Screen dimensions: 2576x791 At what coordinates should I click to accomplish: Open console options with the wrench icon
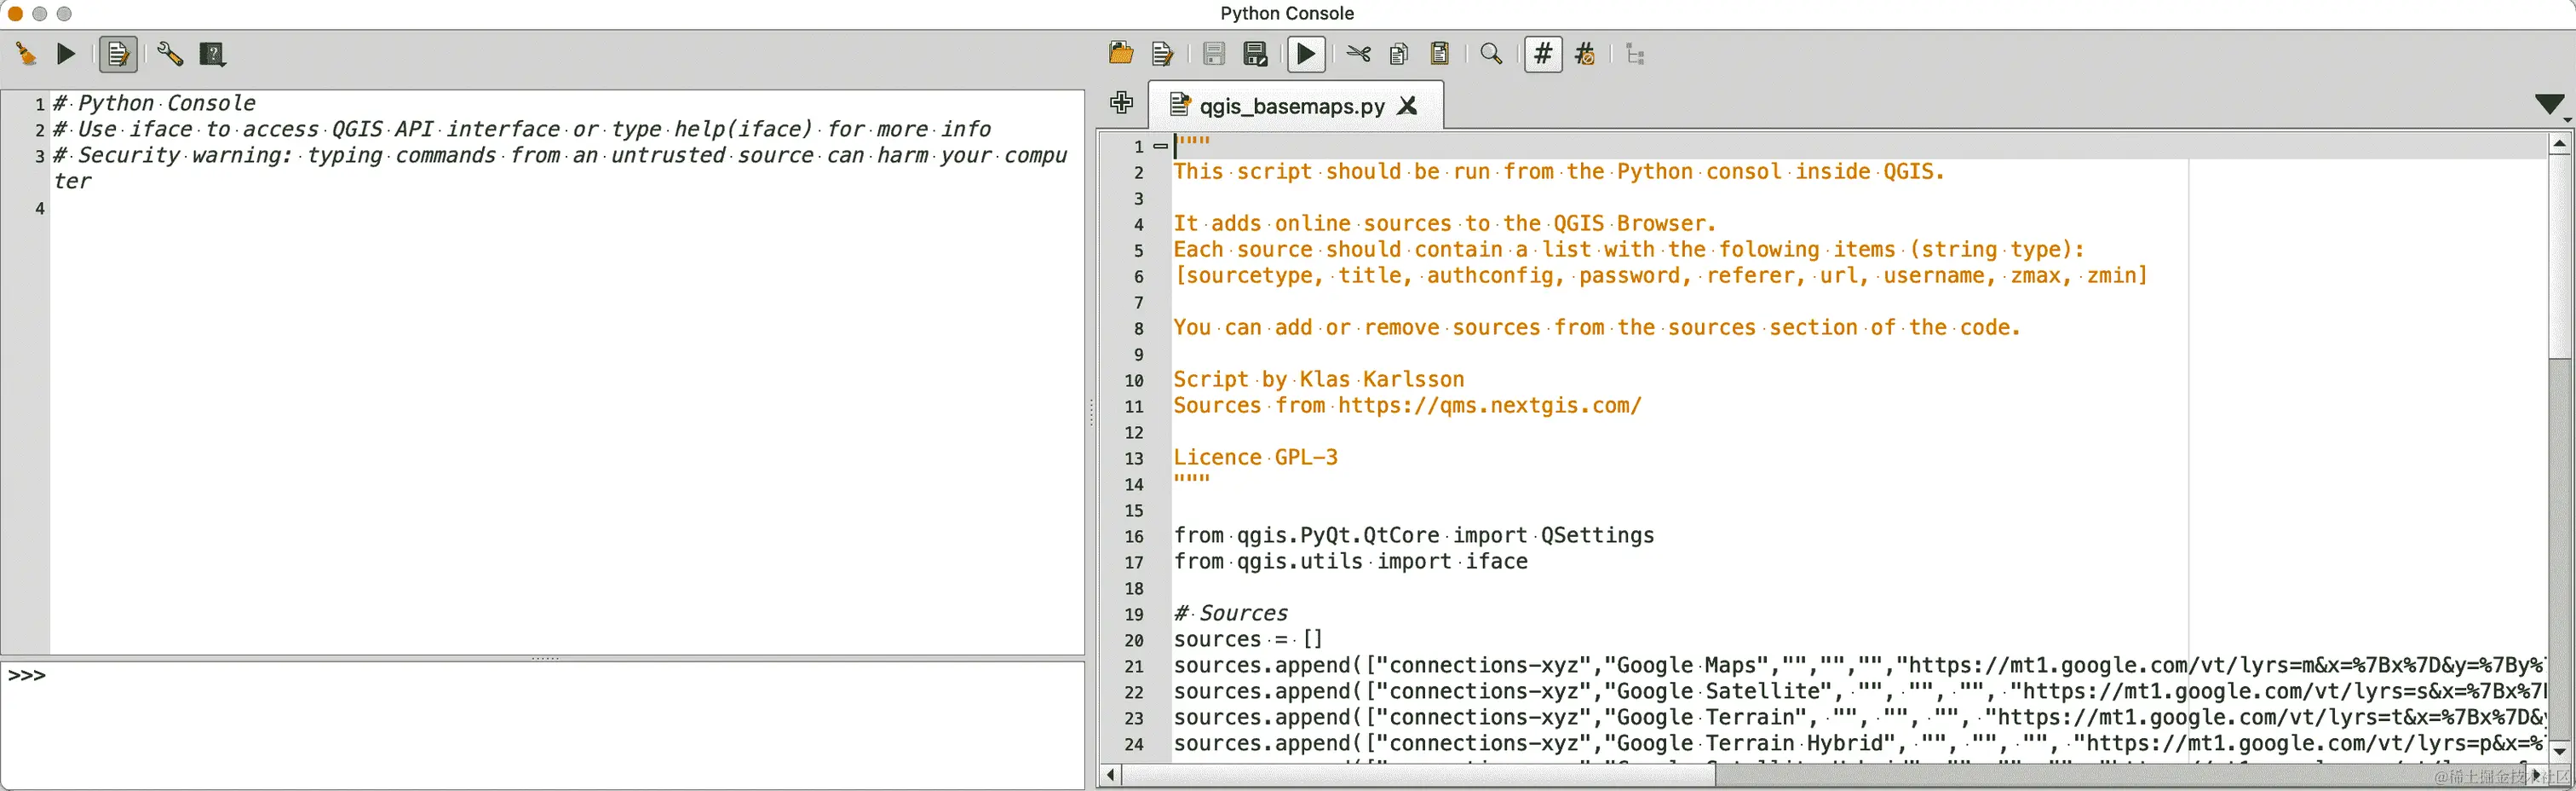(169, 54)
